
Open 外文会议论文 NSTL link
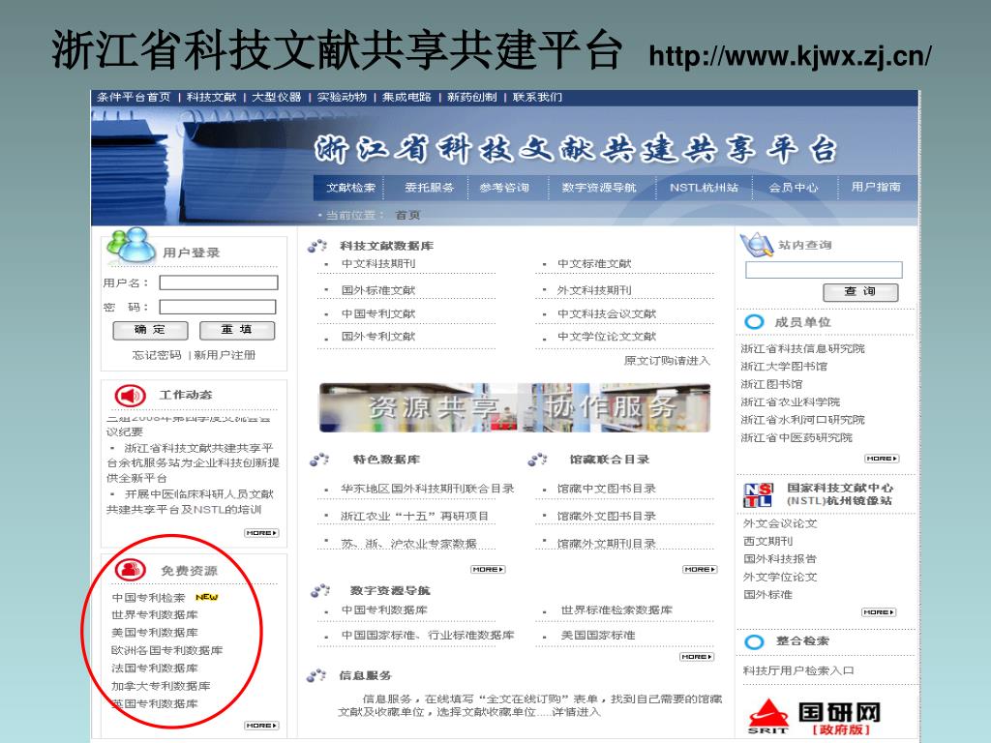780,523
